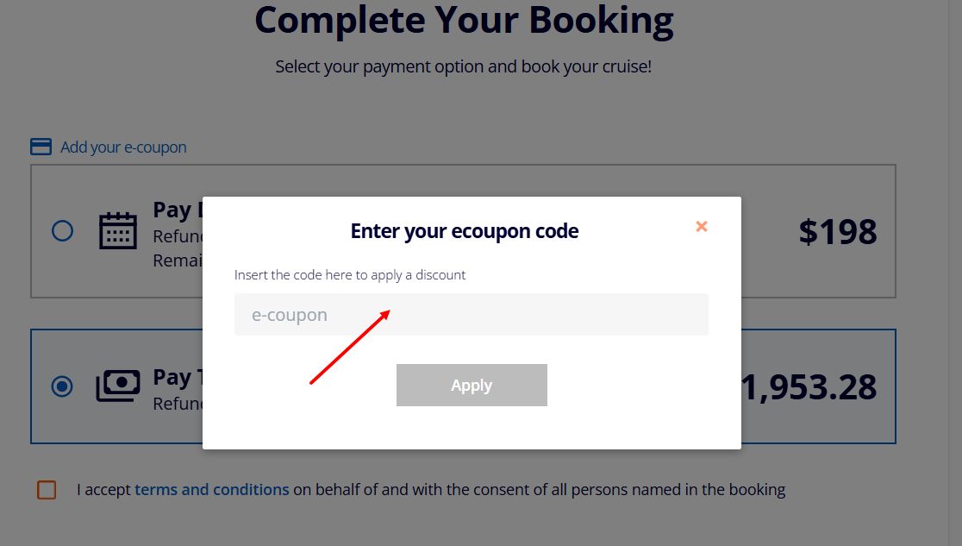Select the Pay Total radio button
Image resolution: width=962 pixels, height=546 pixels.
coord(61,386)
